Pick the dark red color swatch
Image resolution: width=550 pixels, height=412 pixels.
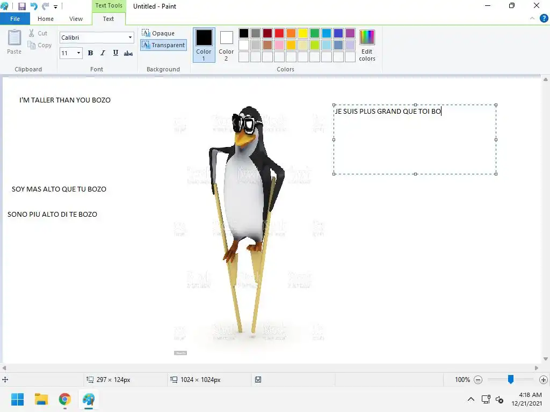click(267, 33)
